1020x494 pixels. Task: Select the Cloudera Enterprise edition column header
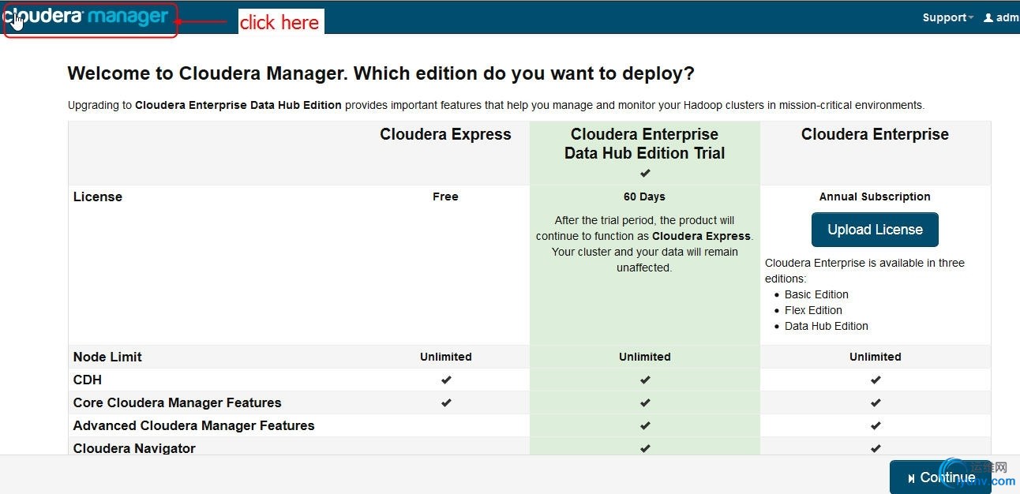coord(875,134)
